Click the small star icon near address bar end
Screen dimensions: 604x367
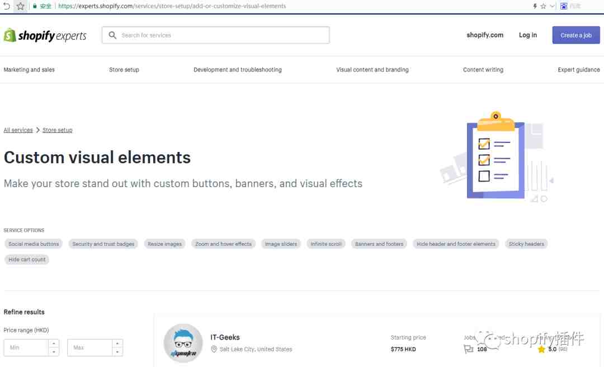(543, 6)
